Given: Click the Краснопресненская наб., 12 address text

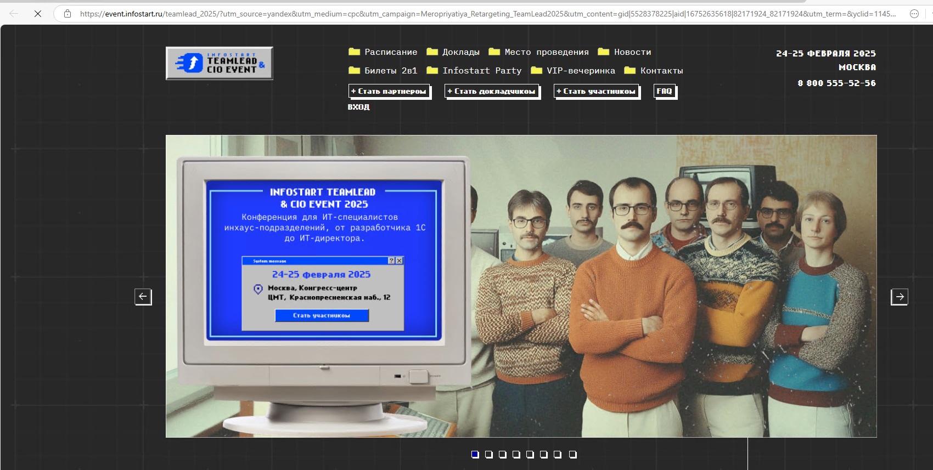Looking at the screenshot, I should pos(340,297).
